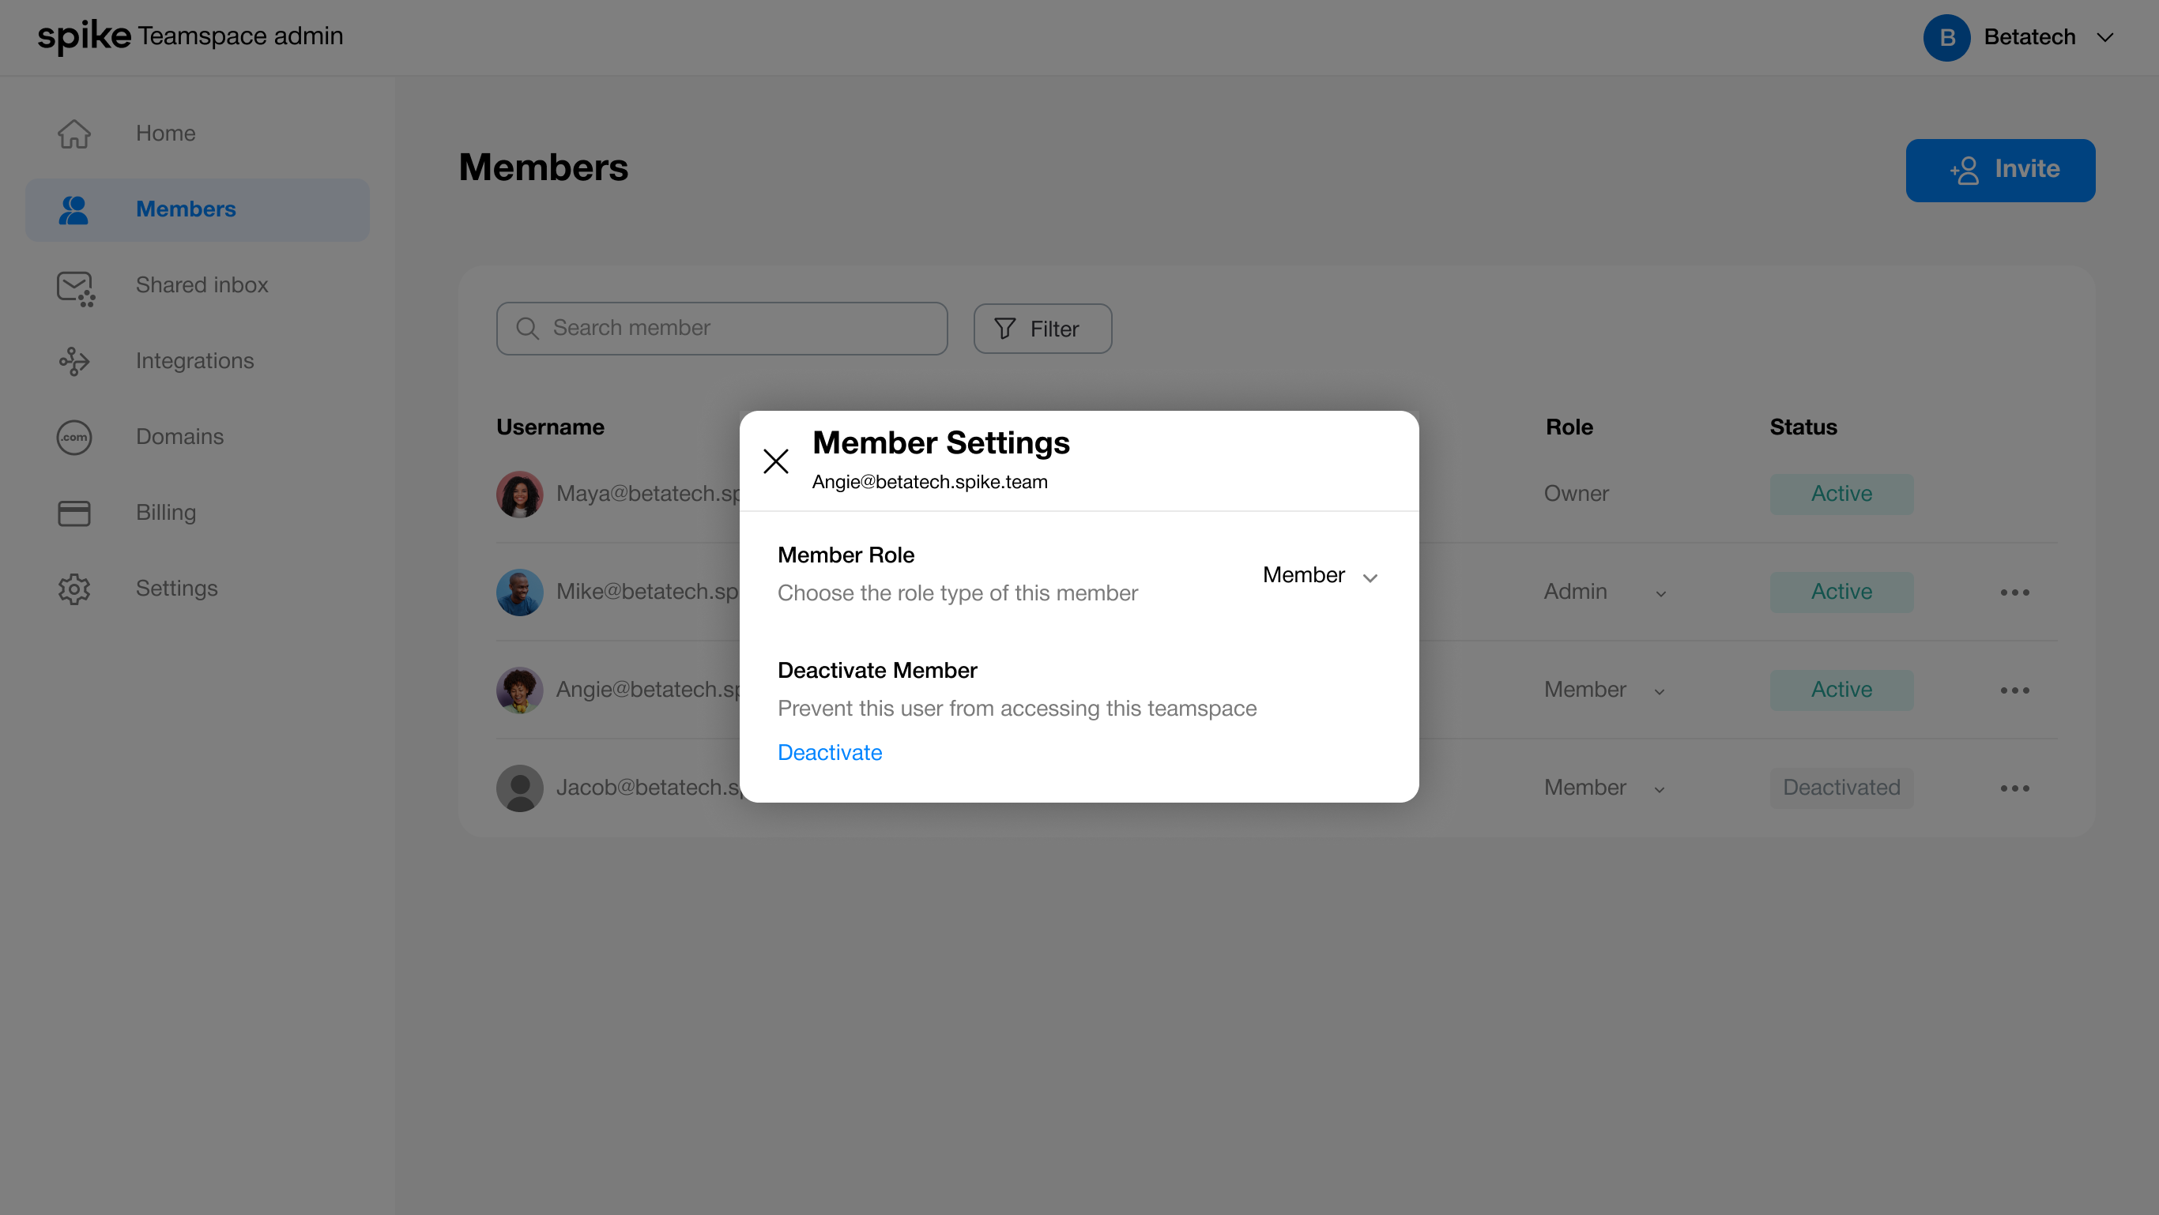Click the Integrations nodes icon

73,361
